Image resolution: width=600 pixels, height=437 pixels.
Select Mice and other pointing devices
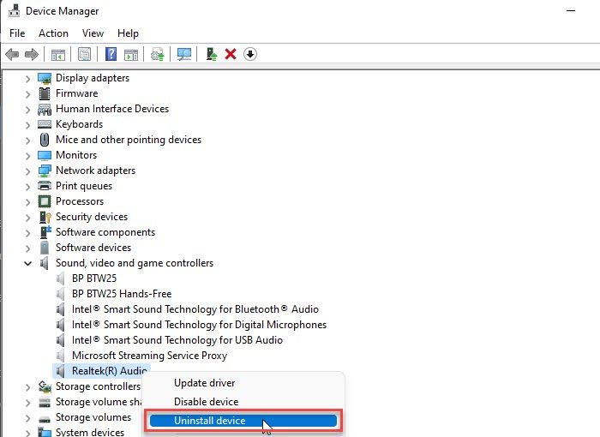(129, 140)
